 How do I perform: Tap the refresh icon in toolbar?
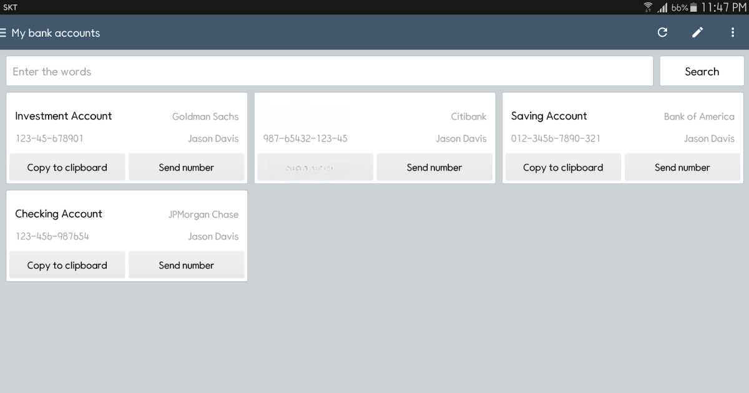tap(663, 32)
